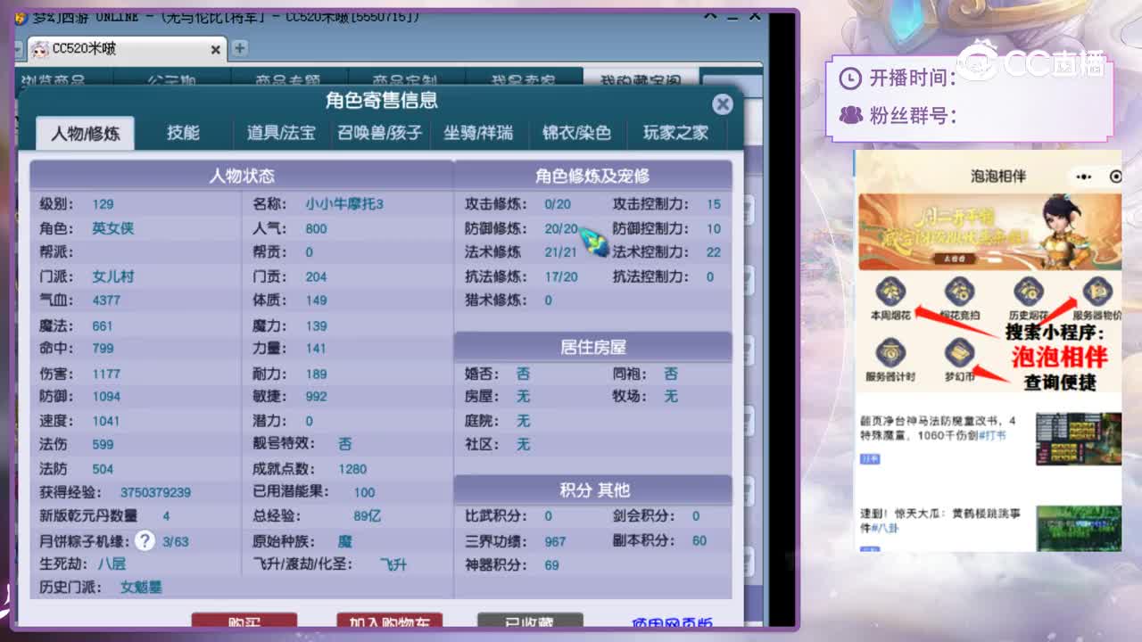Select the 我的藏宝阁 navigation tab
Viewport: 1142px width, 642px height.
(x=640, y=79)
